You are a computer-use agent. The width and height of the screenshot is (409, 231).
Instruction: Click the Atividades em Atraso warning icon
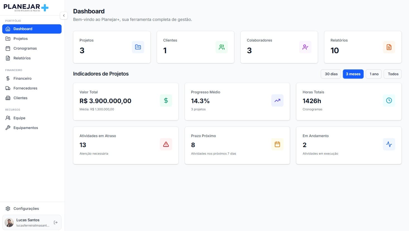point(166,144)
